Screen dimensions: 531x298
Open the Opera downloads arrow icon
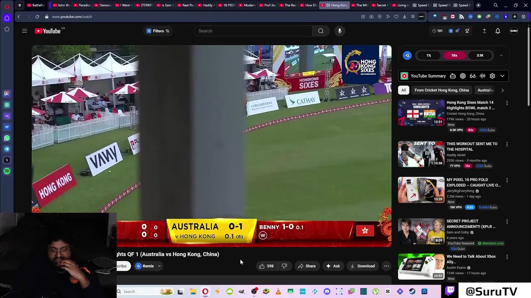click(x=404, y=17)
